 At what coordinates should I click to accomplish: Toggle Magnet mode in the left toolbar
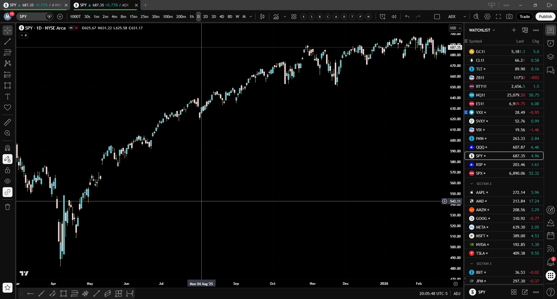click(8, 148)
